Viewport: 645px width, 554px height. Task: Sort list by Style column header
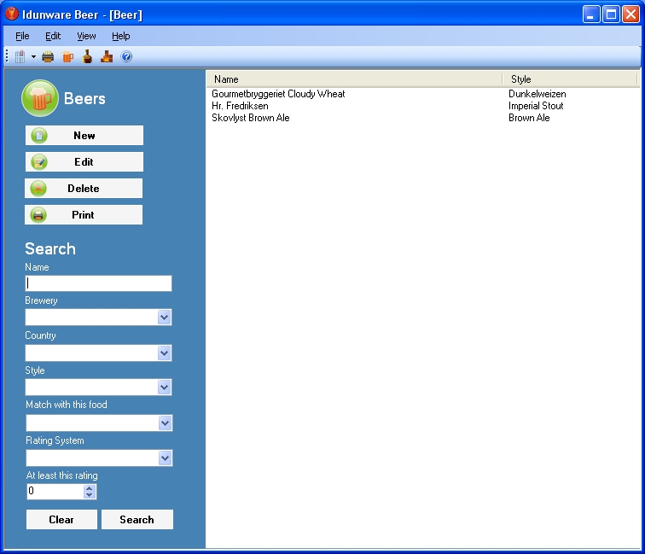point(570,79)
